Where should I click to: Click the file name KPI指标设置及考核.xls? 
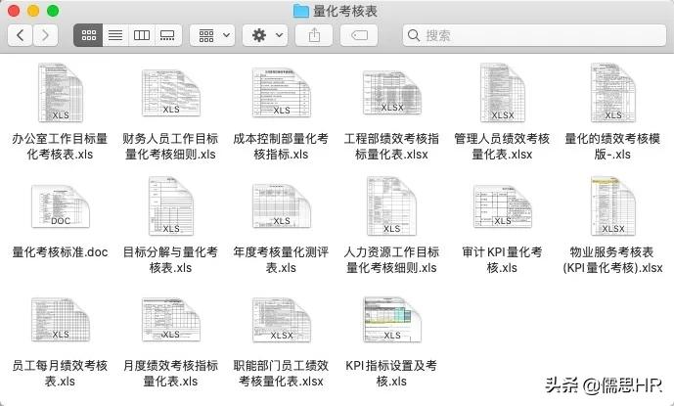pyautogui.click(x=391, y=374)
